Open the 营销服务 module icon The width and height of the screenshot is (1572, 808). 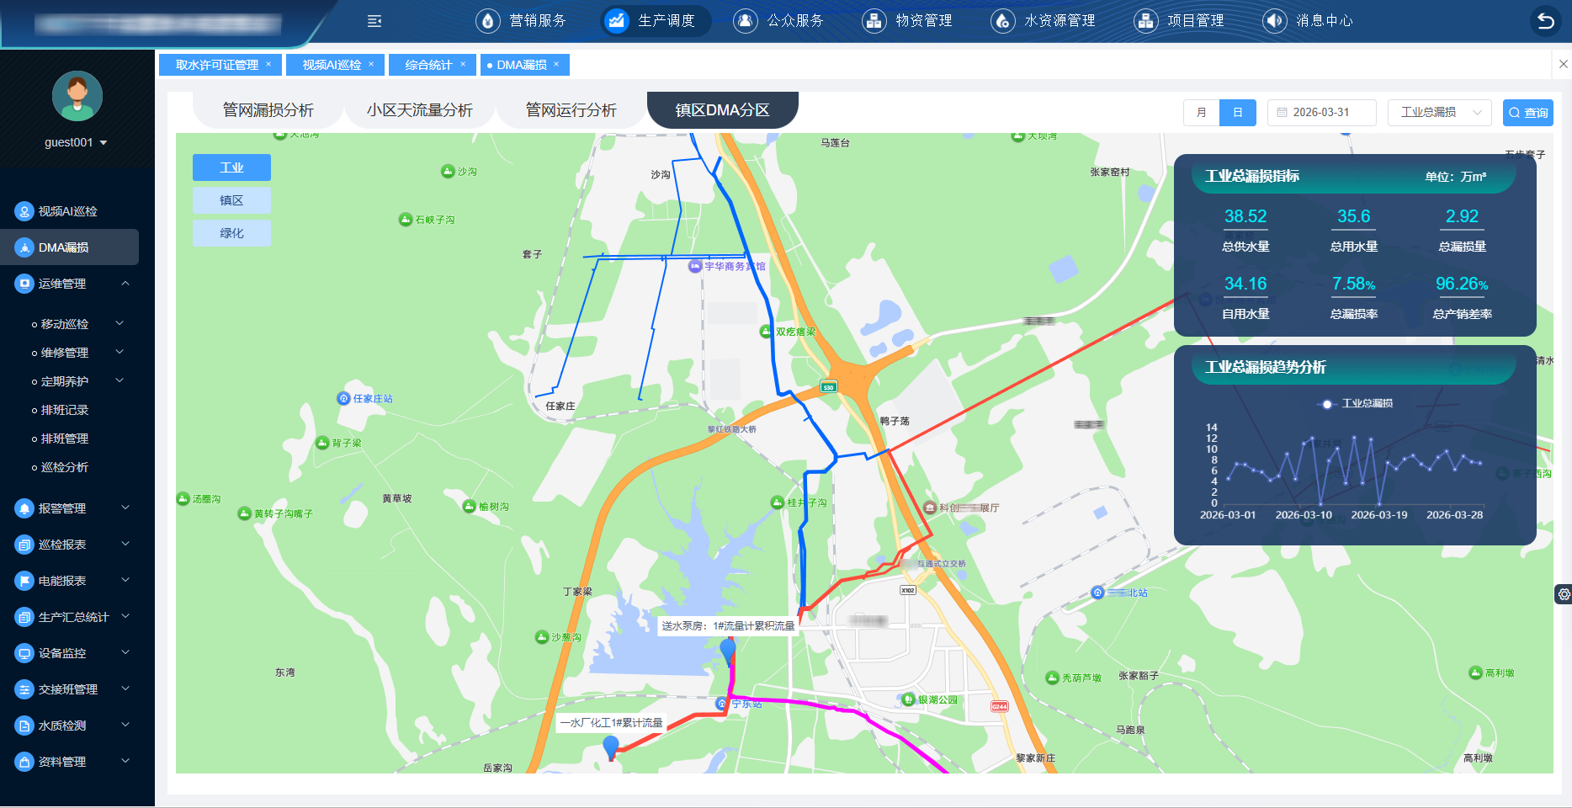(488, 21)
